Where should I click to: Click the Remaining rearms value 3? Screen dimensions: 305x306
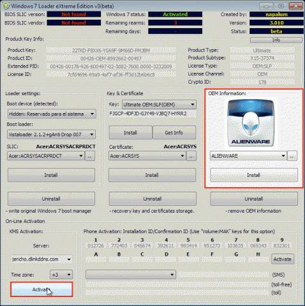click(x=175, y=23)
